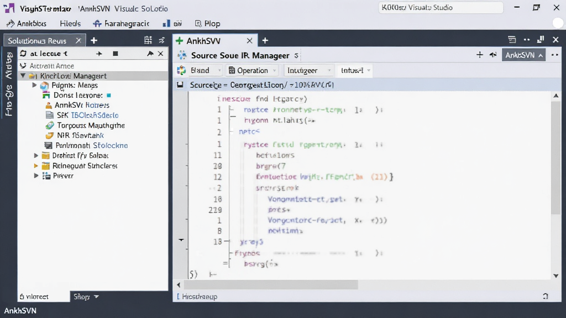
Task: Select the AnnkSVt Koirers item
Action: coord(82,105)
